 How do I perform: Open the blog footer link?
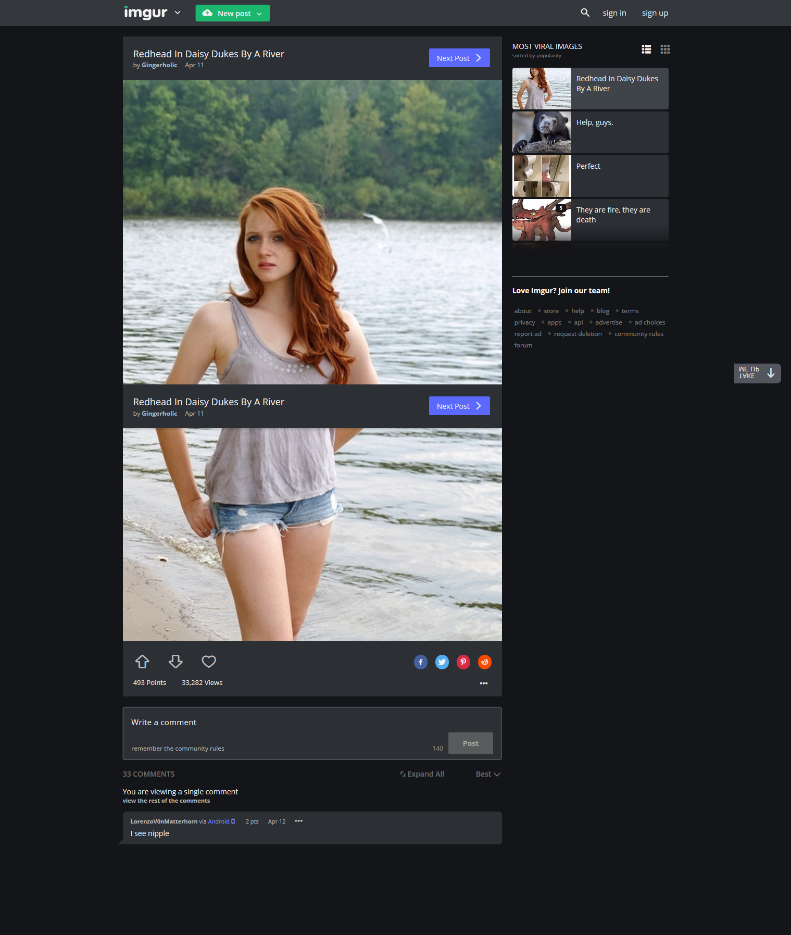(x=602, y=311)
